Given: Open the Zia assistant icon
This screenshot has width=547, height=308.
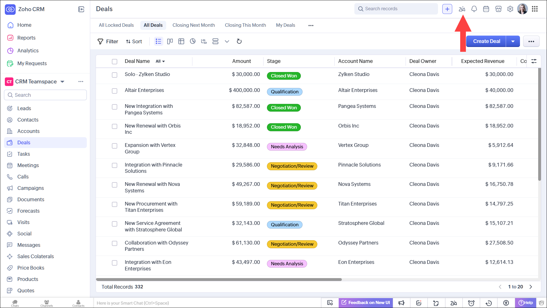Looking at the screenshot, I should tap(462, 9).
